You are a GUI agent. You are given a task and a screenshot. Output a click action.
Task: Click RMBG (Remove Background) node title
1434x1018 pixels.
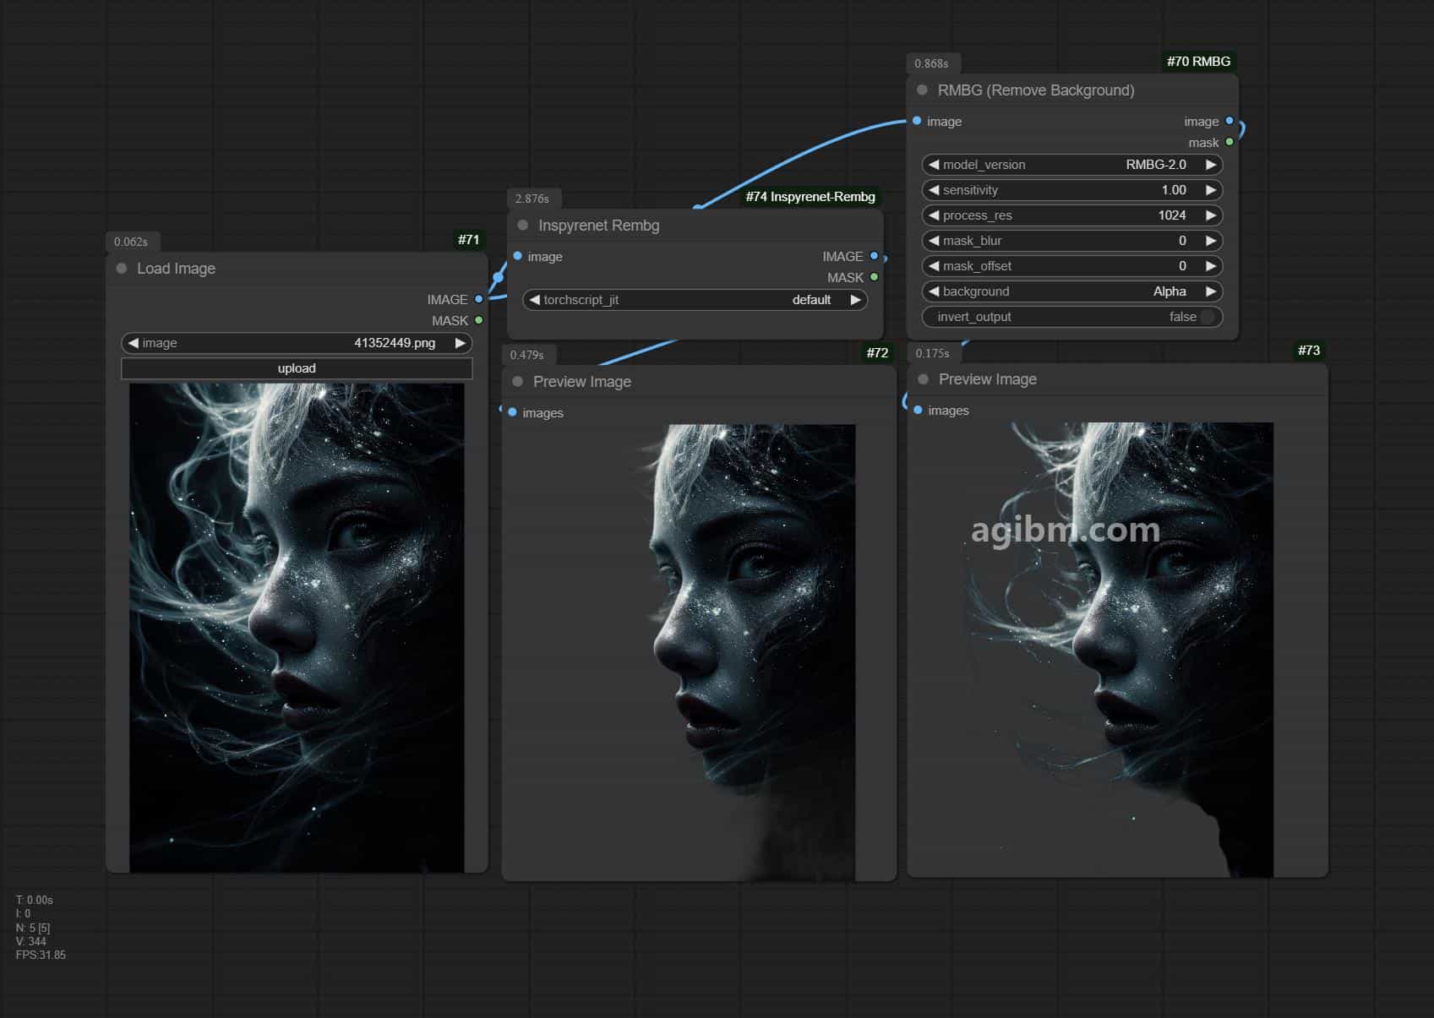(x=1036, y=90)
